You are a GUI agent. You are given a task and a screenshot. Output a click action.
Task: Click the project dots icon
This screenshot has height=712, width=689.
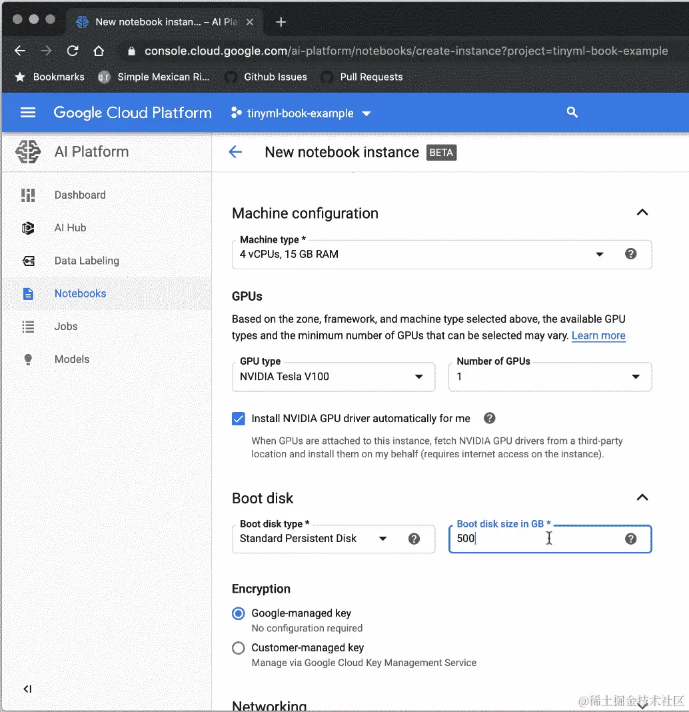[x=236, y=113]
